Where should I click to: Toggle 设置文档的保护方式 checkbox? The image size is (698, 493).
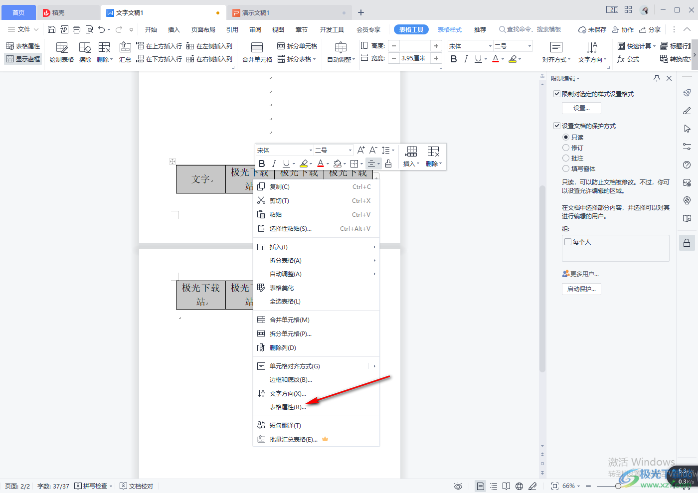click(x=557, y=126)
